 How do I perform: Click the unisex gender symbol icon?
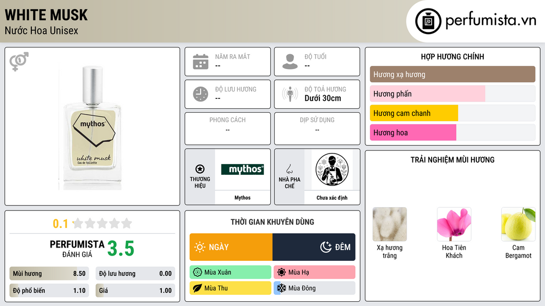tap(19, 62)
